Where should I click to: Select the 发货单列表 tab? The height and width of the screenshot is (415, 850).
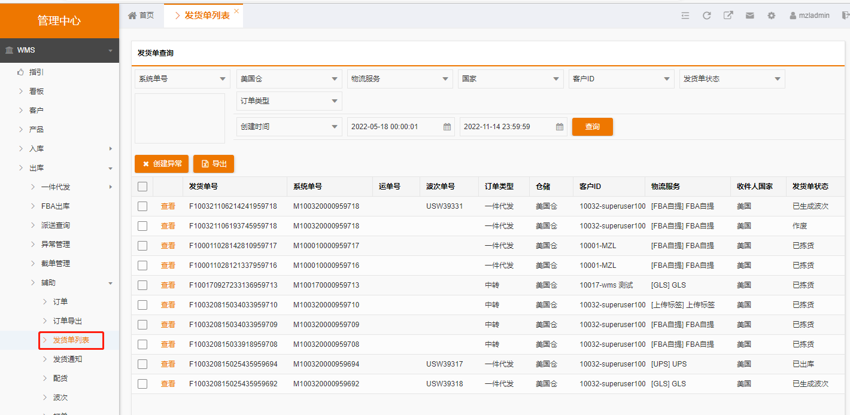tap(202, 16)
